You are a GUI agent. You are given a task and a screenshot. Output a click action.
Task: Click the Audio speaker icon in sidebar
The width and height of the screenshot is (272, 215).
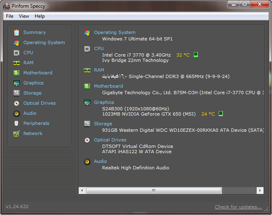17,114
